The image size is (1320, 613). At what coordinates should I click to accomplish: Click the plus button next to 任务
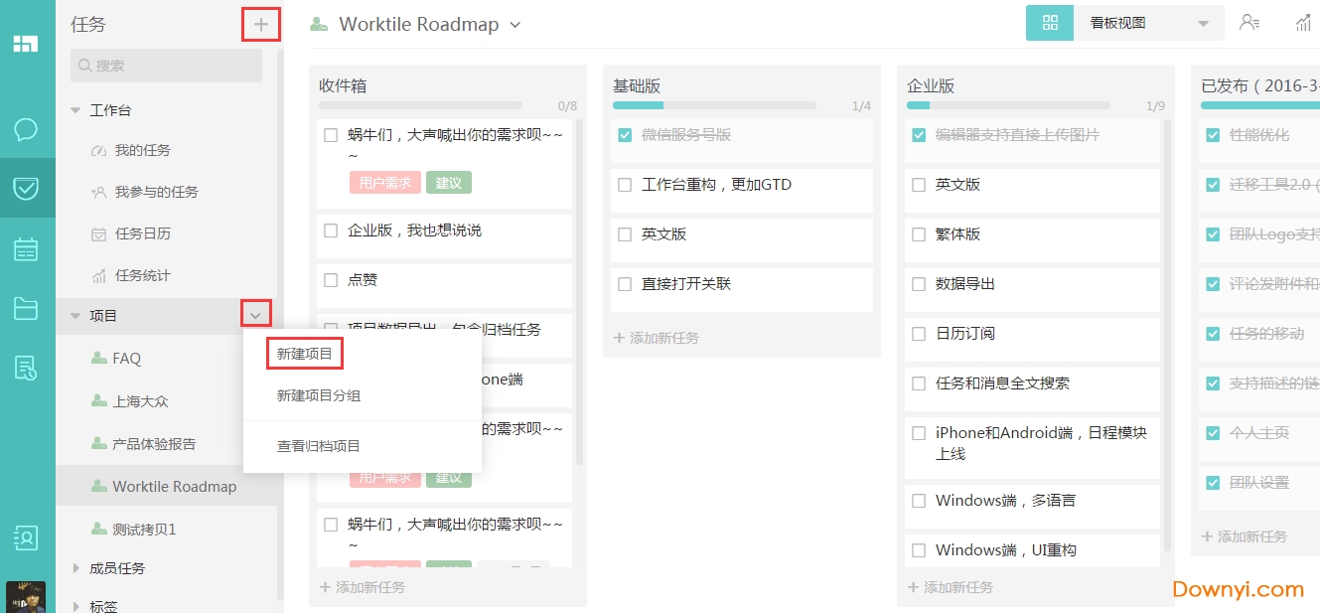pyautogui.click(x=260, y=23)
